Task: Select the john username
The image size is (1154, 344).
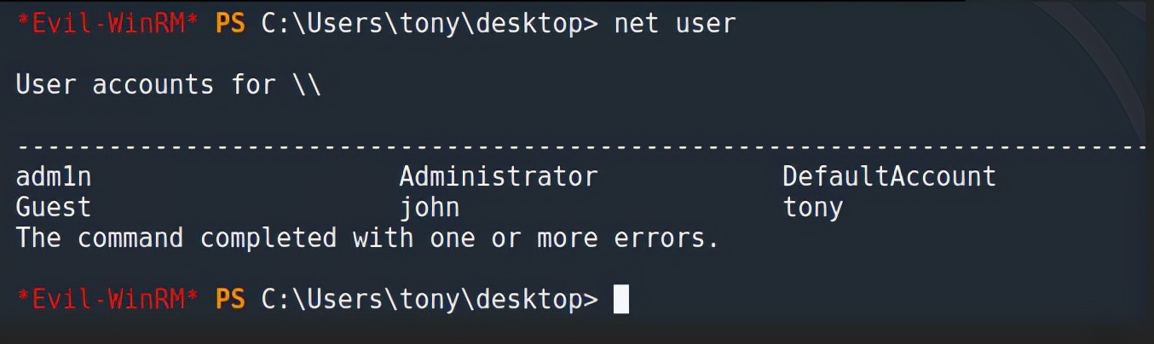Action: coord(429,207)
